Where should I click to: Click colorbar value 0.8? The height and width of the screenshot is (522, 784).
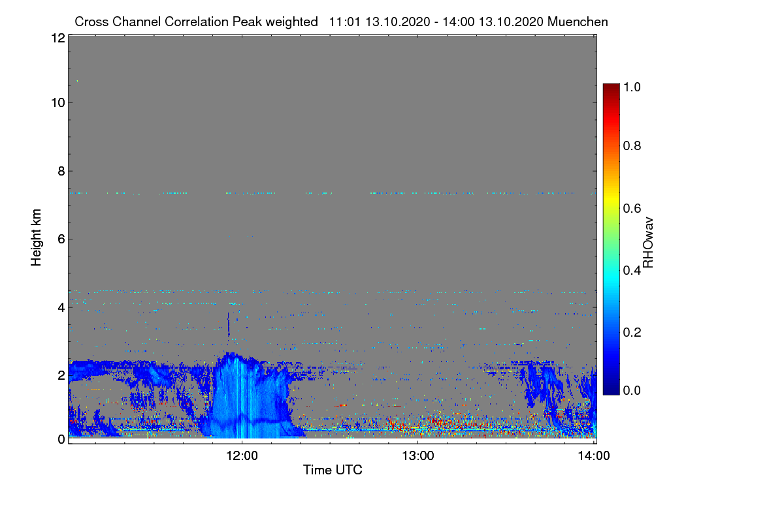coord(632,145)
